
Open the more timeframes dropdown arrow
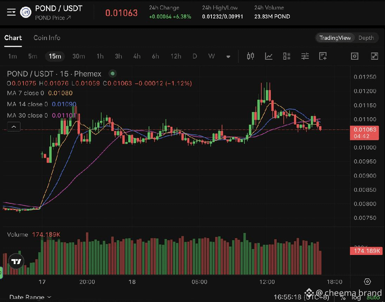pyautogui.click(x=228, y=57)
